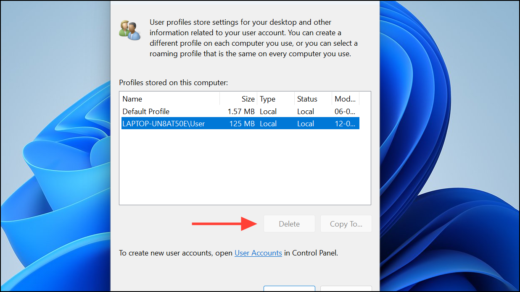The height and width of the screenshot is (292, 520).
Task: Sort profiles by the Modified column
Action: tap(345, 99)
